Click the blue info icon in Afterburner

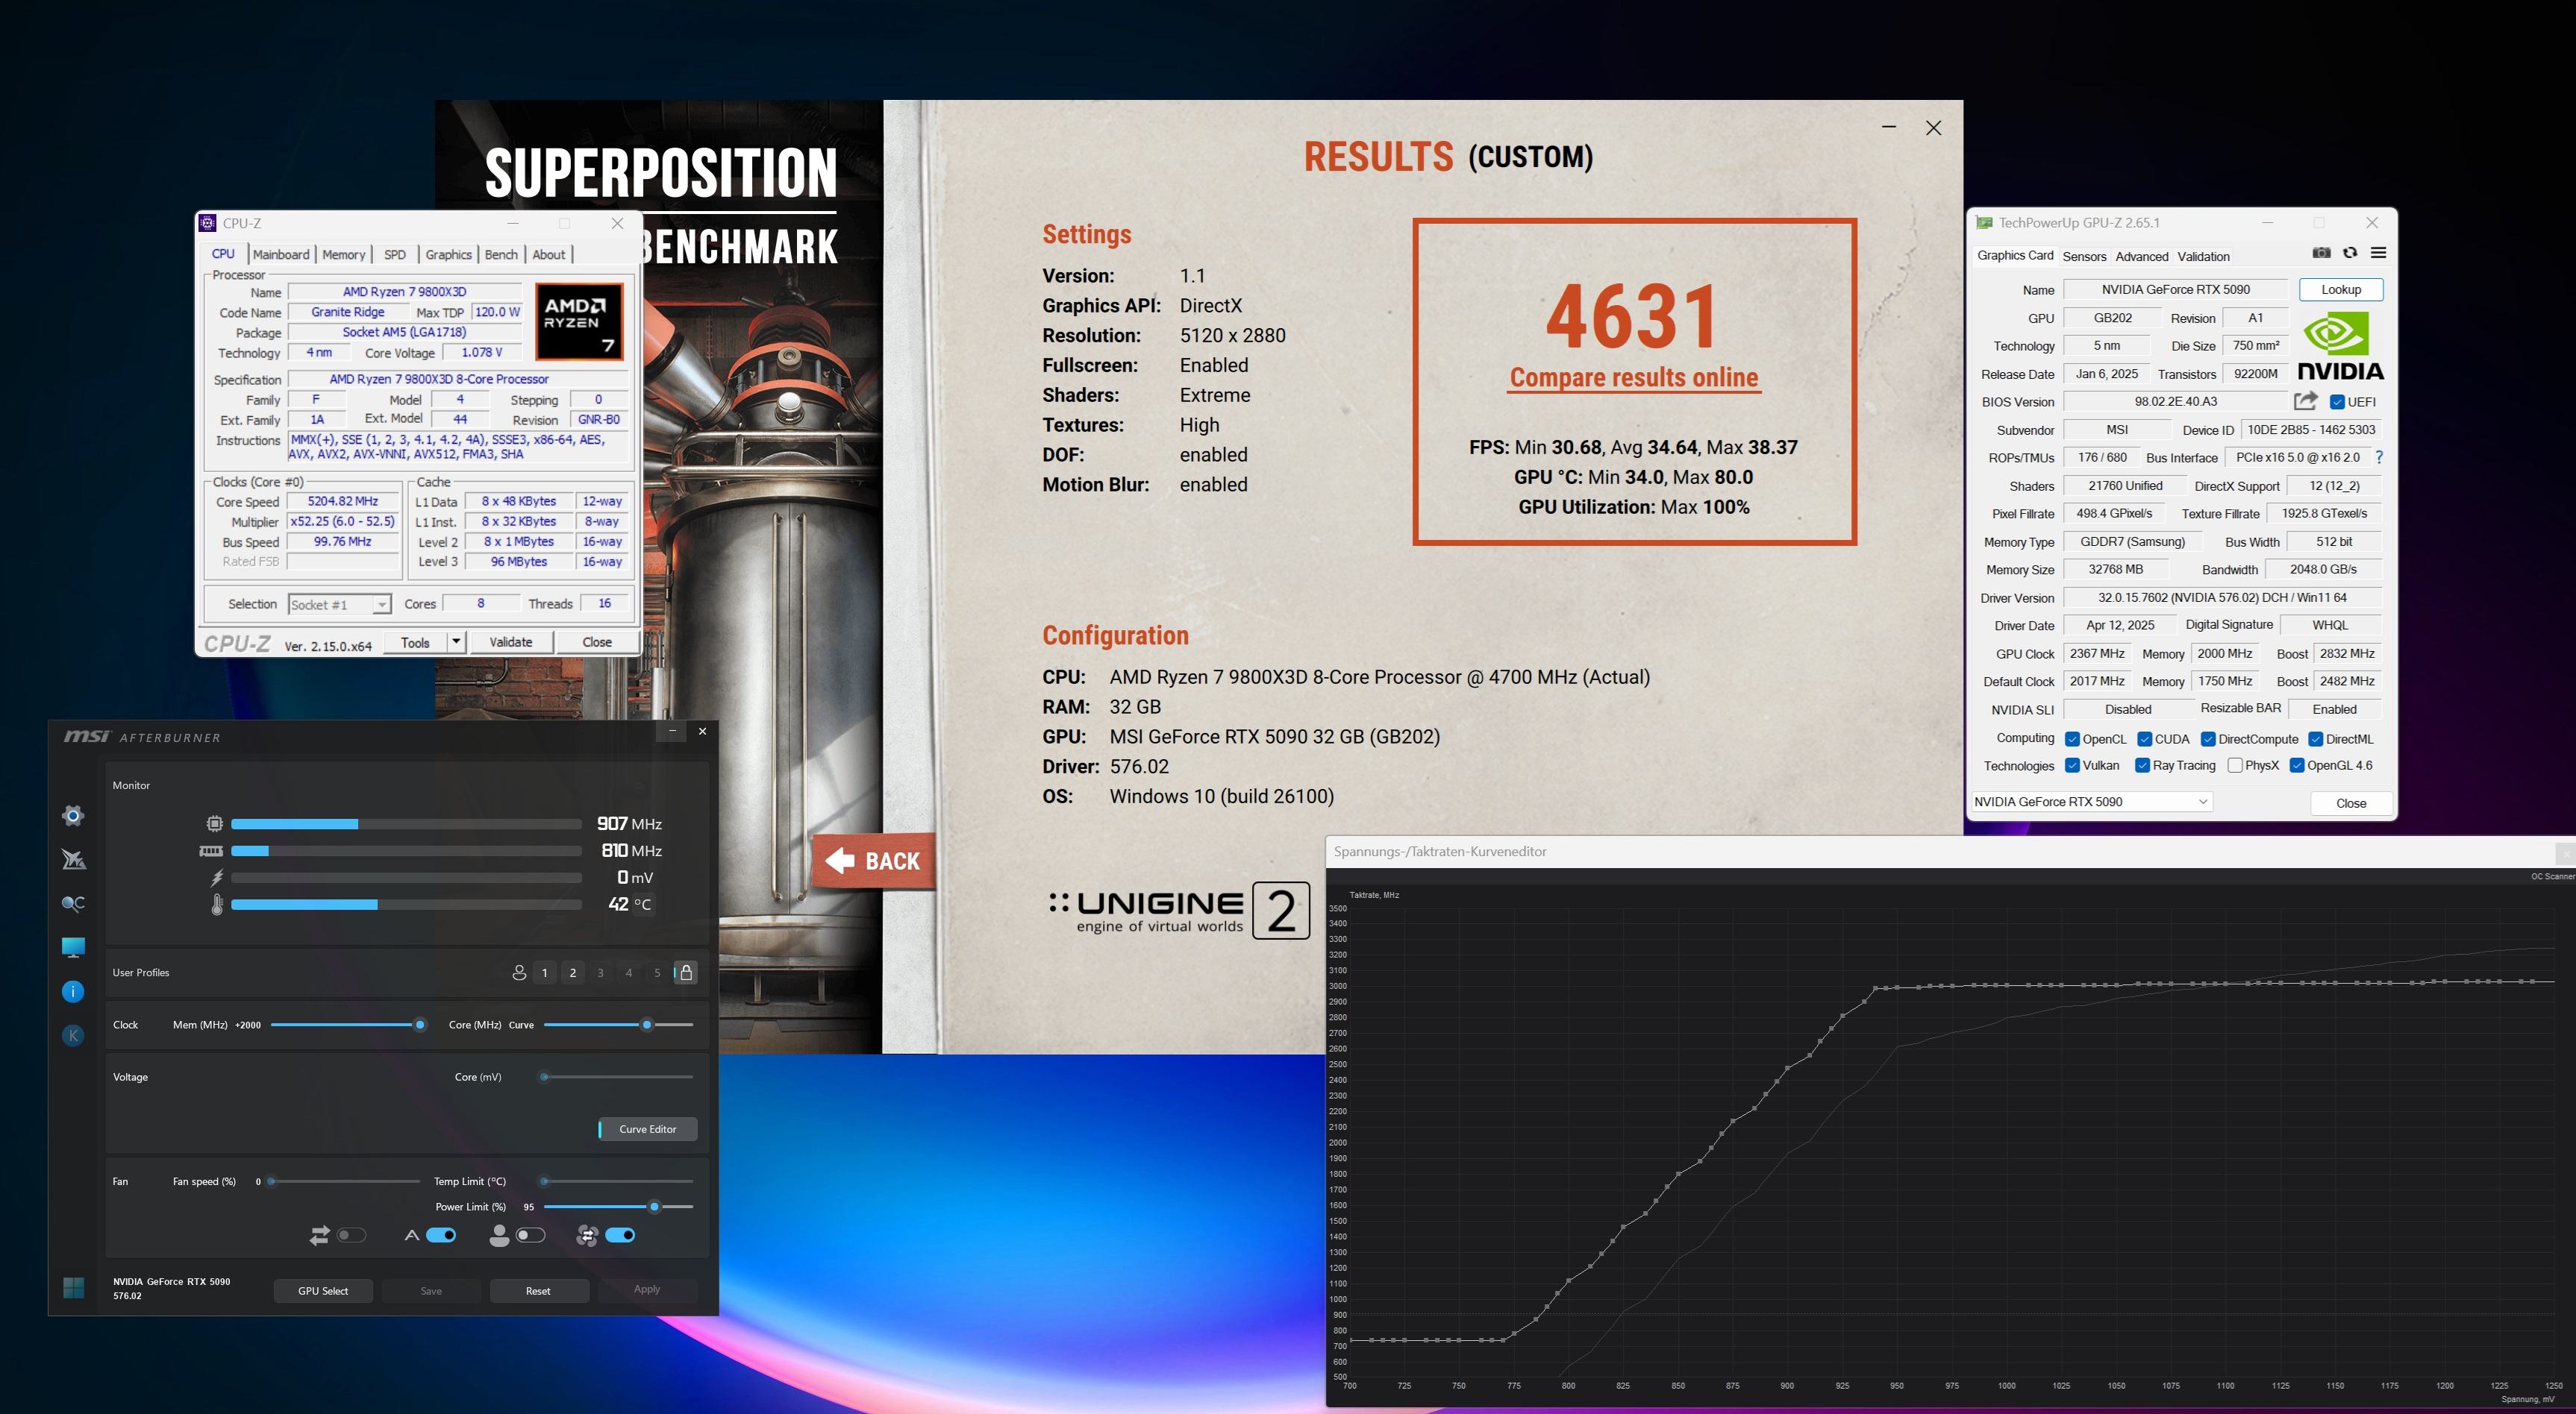click(x=73, y=991)
